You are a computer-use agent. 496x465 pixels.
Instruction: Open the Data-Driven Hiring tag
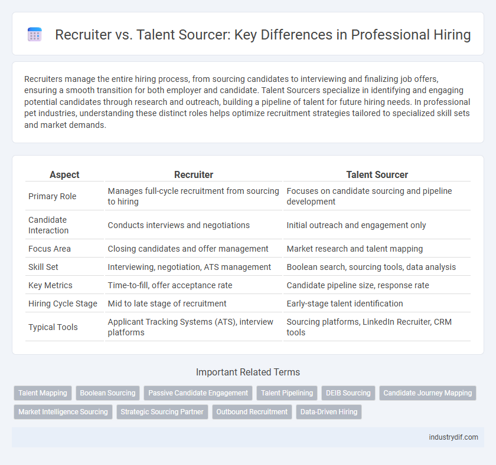[329, 412]
